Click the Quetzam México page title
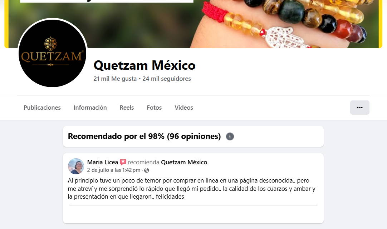The width and height of the screenshot is (387, 229). tap(144, 65)
